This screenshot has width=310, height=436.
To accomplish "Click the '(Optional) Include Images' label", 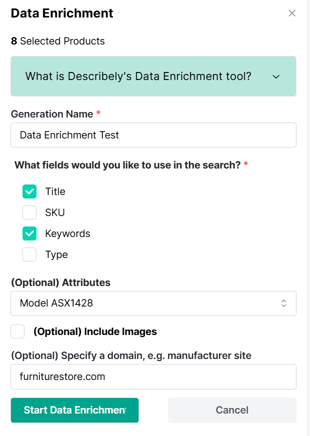I will click(95, 331).
